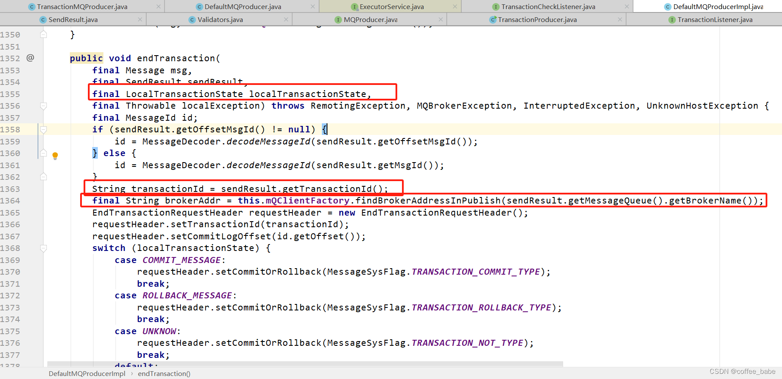Close the Validators.java tab
782x379 pixels.
click(286, 19)
